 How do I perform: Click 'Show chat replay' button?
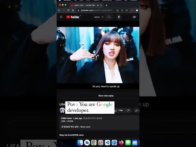[106, 96]
